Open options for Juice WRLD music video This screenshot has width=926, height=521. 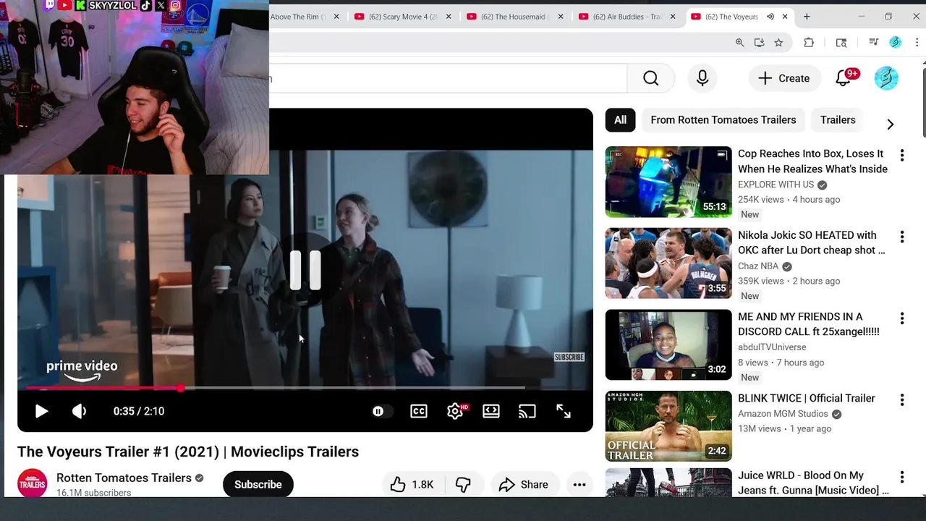(x=902, y=477)
